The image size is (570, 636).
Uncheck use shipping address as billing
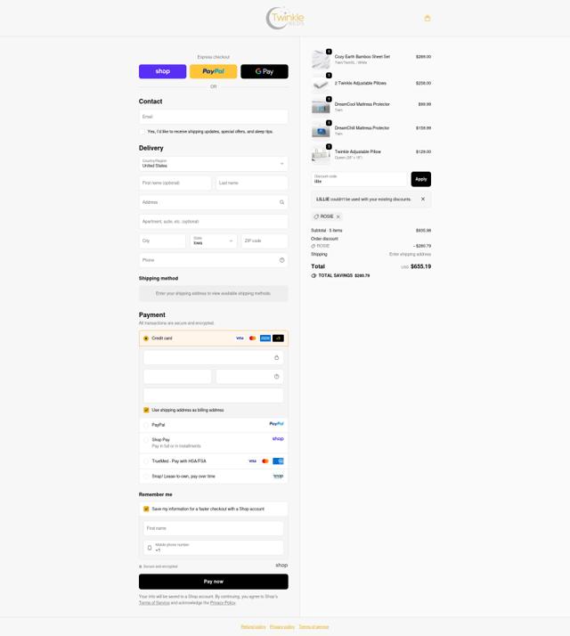point(146,410)
